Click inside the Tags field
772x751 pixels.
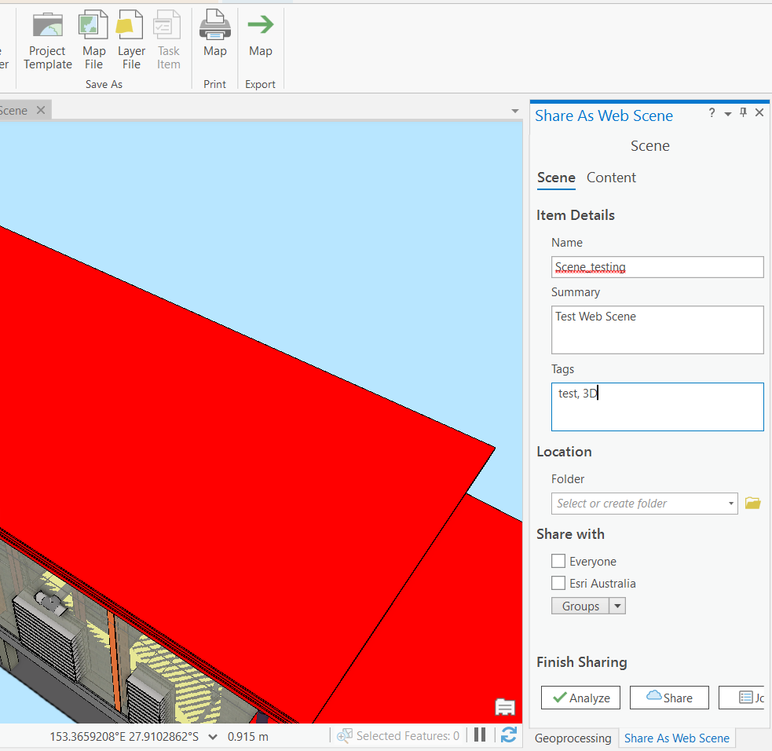(657, 406)
